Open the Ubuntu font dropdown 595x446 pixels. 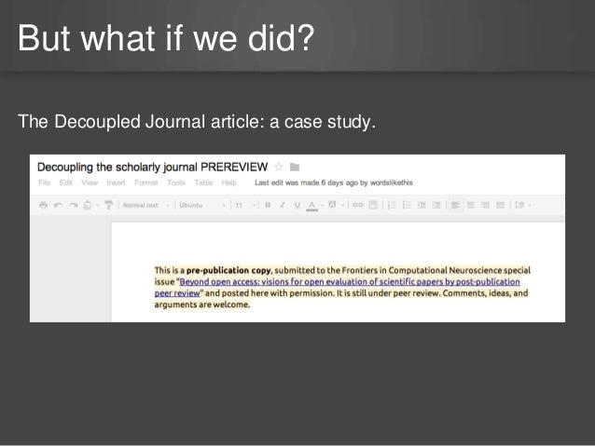pos(202,205)
